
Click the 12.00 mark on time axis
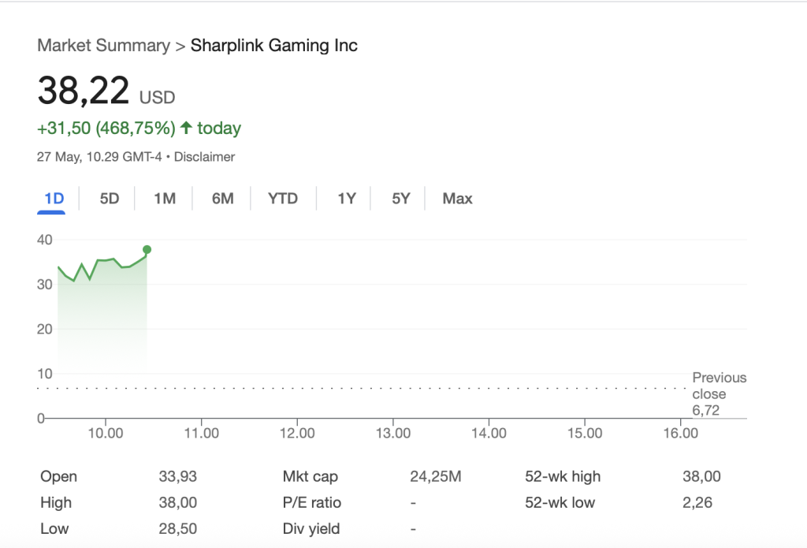pyautogui.click(x=297, y=433)
